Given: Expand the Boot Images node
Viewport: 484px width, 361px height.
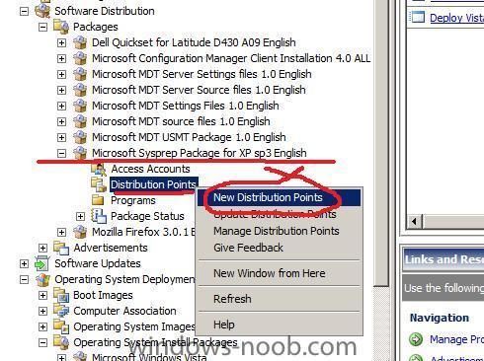Looking at the screenshot, I should [x=42, y=295].
